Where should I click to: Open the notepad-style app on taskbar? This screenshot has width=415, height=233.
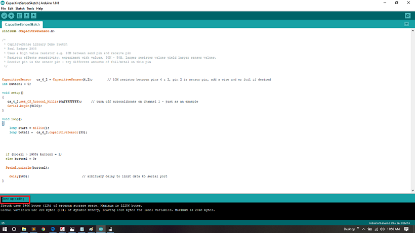(x=82, y=229)
